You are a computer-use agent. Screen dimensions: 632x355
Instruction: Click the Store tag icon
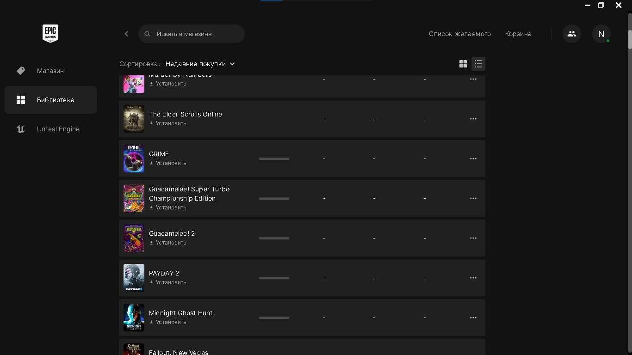click(21, 71)
